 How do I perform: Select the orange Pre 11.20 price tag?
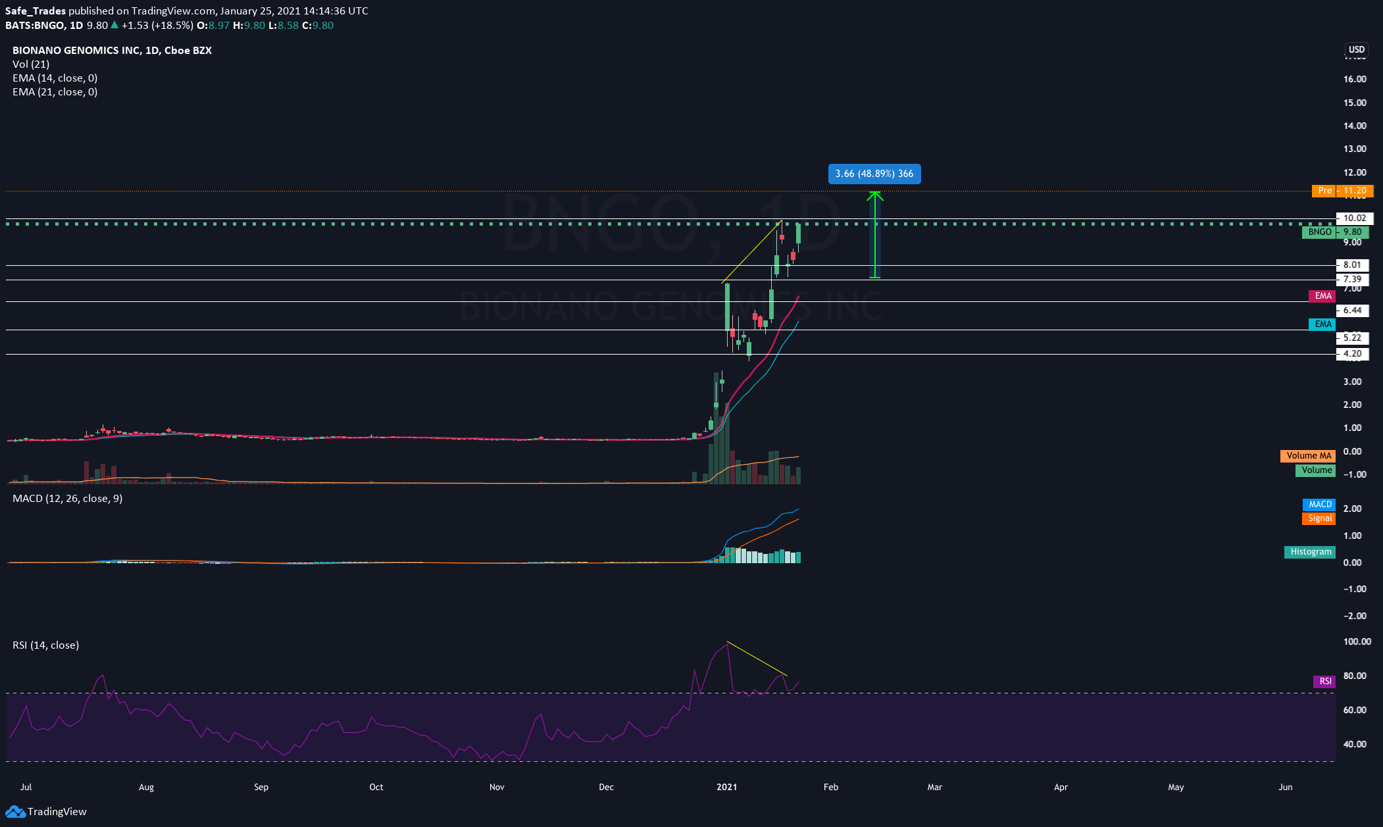(1342, 191)
